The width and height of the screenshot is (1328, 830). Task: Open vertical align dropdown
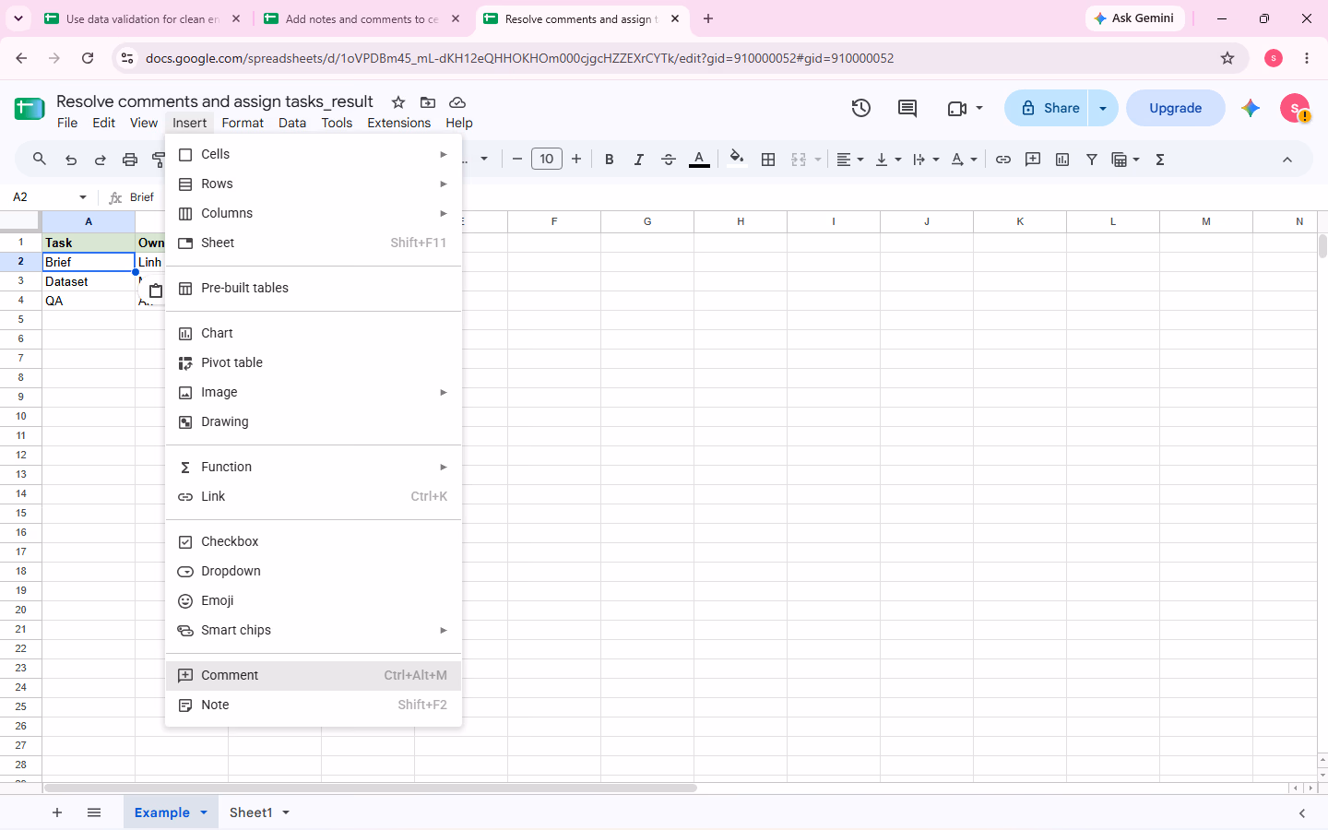pyautogui.click(x=888, y=160)
